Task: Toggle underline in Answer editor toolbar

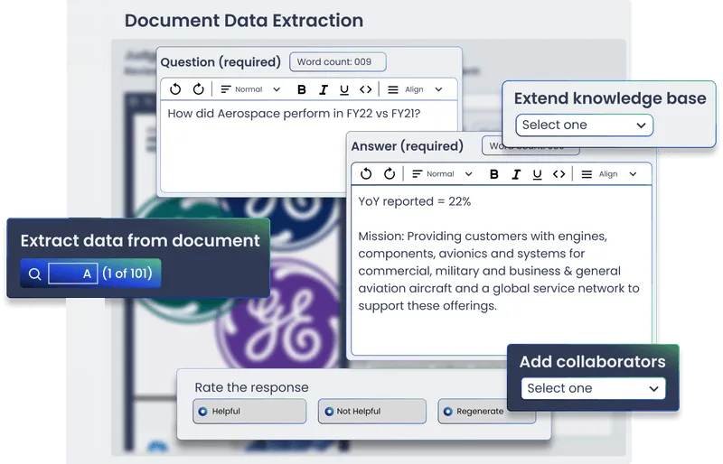Action: coord(537,174)
